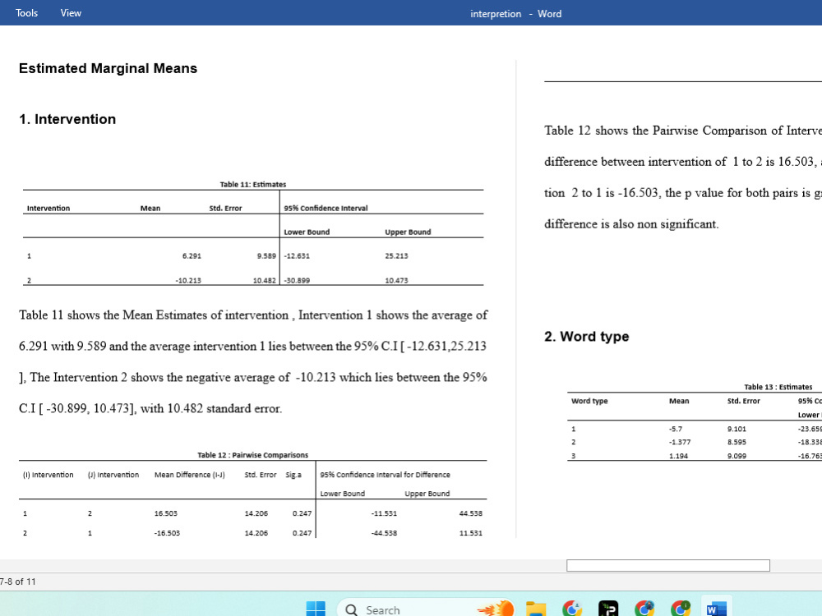This screenshot has width=822, height=616.
Task: Click the Table 11: Estimates caption
Action: point(252,184)
